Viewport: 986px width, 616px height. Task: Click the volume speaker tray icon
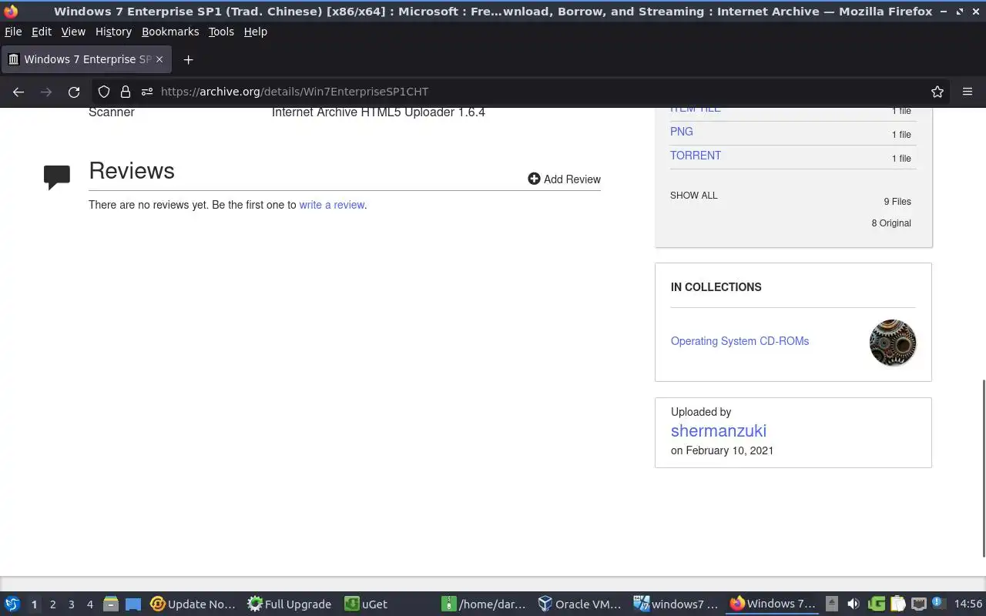[854, 604]
